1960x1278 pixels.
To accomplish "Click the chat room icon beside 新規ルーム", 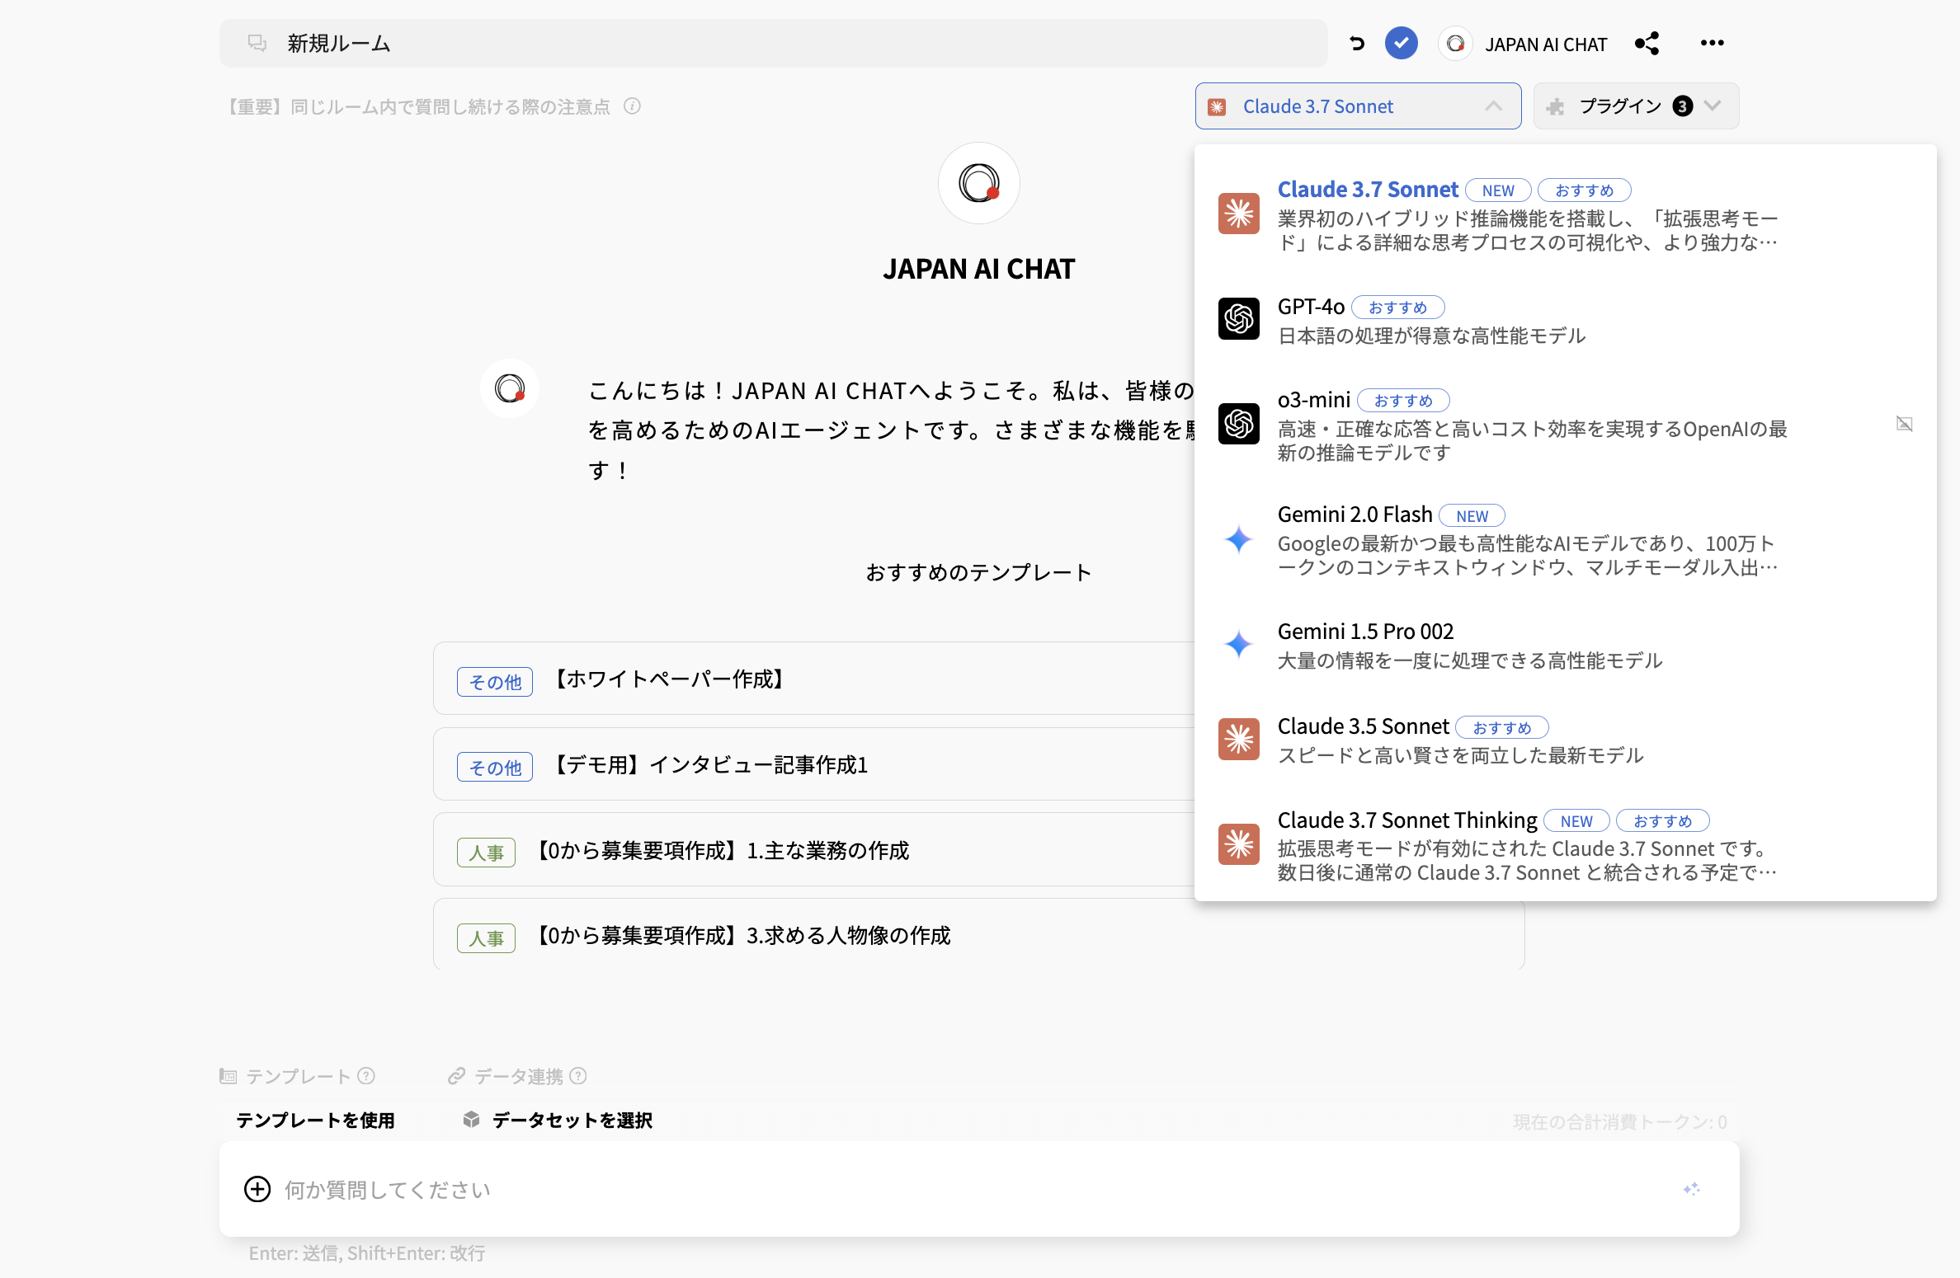I will pyautogui.click(x=257, y=43).
